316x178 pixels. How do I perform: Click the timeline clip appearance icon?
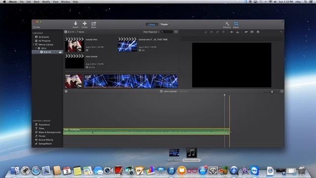point(282,91)
